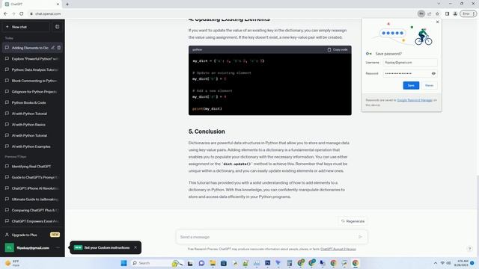Reveal password with the eye icon

click(x=433, y=73)
